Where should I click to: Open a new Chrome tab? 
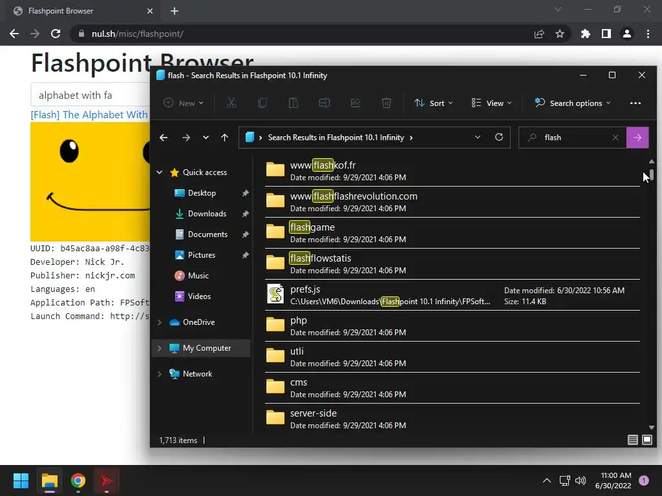(175, 11)
